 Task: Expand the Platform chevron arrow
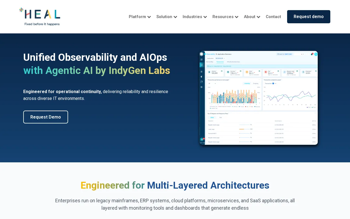[x=149, y=17]
